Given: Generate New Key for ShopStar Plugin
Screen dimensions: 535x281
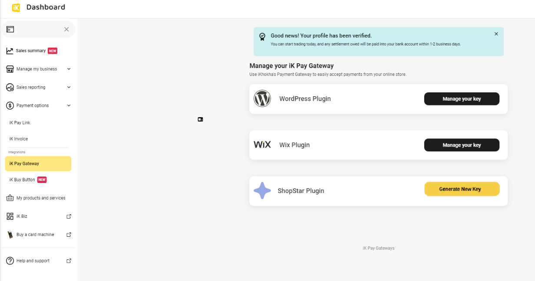Looking at the screenshot, I should click(462, 189).
